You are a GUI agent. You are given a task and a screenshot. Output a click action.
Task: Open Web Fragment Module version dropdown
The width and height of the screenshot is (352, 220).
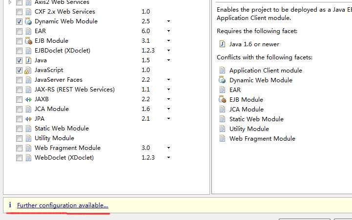[x=168, y=147]
